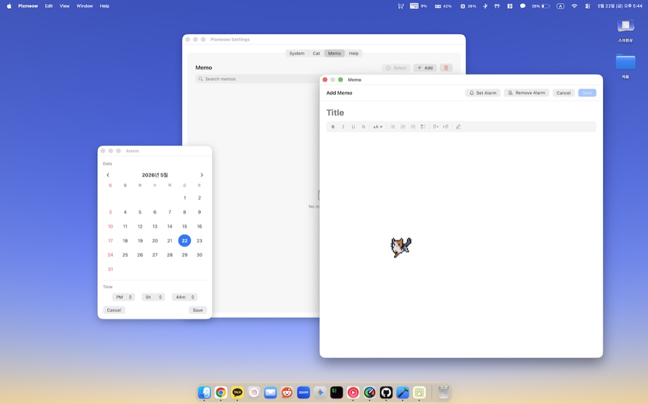
Task: Click the decrease indent icon
Action: point(435,126)
